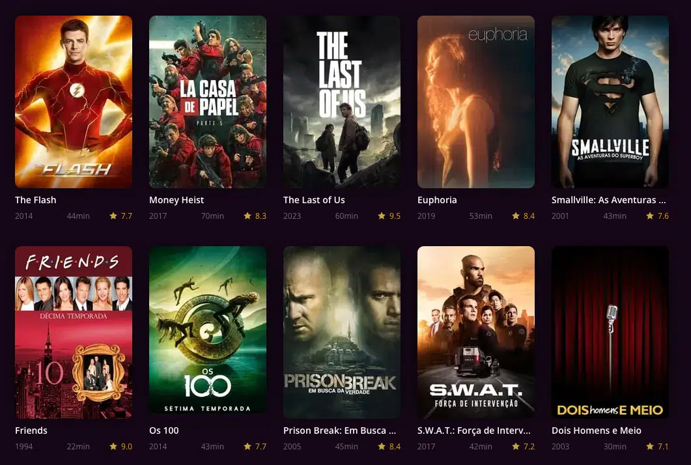Open The Flash poster thumbnail
The image size is (691, 465).
(x=74, y=102)
